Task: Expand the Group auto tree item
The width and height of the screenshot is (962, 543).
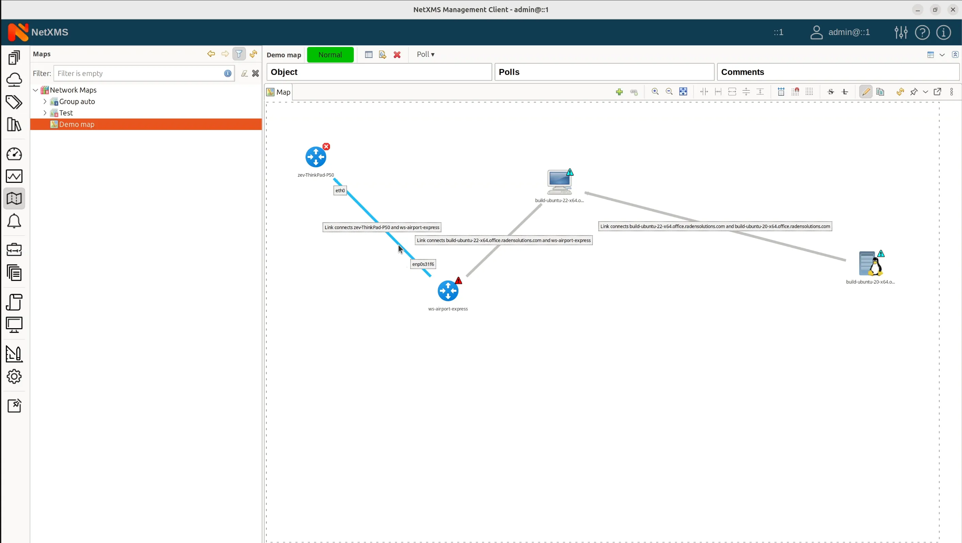Action: click(x=45, y=101)
